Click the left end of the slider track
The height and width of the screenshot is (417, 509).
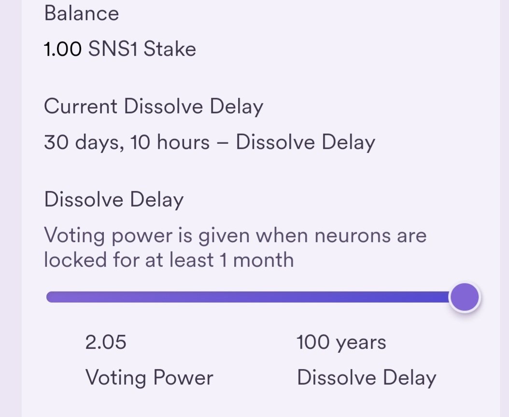[52, 297]
